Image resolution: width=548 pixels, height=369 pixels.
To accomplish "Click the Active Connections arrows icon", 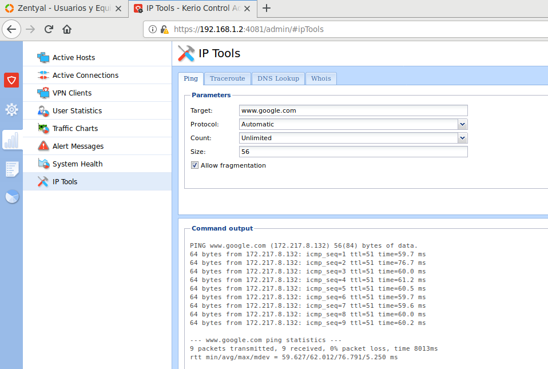I will point(43,75).
